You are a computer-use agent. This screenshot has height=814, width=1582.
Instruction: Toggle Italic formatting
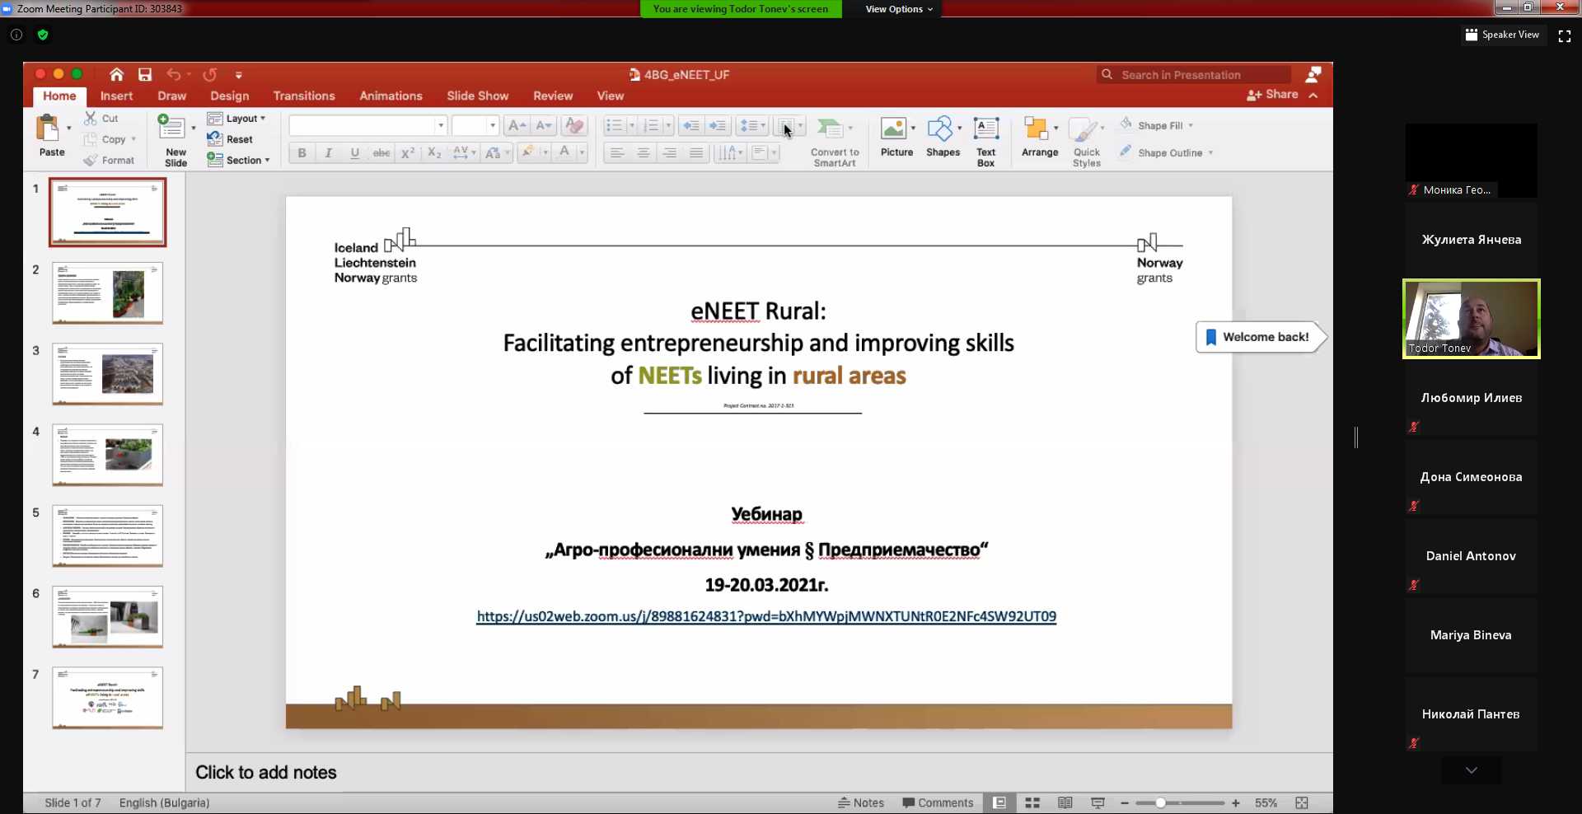coord(328,152)
